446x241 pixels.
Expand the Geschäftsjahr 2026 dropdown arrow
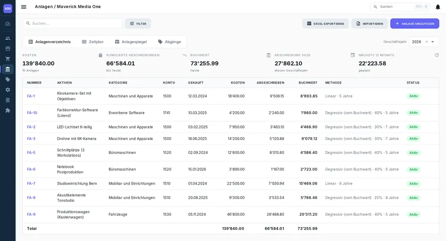433,42
